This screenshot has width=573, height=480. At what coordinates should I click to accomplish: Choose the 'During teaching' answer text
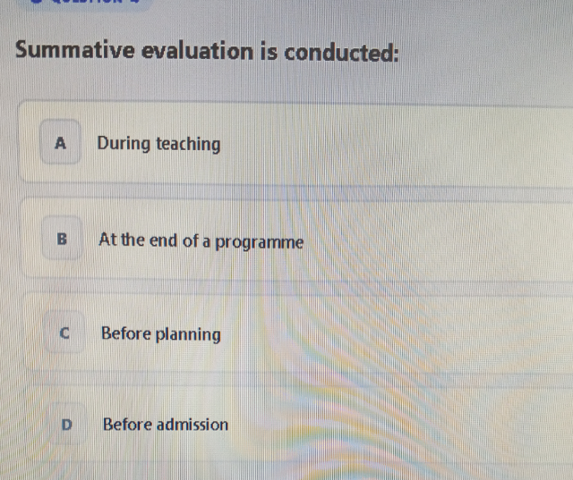tap(158, 144)
